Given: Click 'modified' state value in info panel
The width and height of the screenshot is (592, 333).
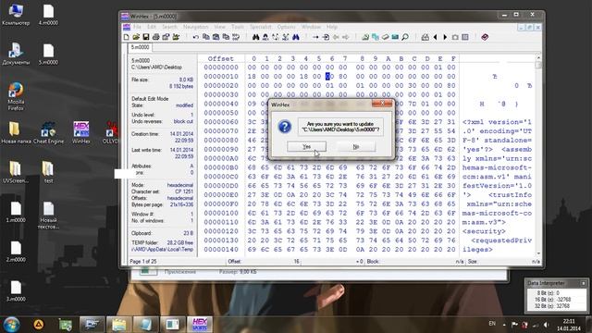Looking at the screenshot, I should click(184, 105).
